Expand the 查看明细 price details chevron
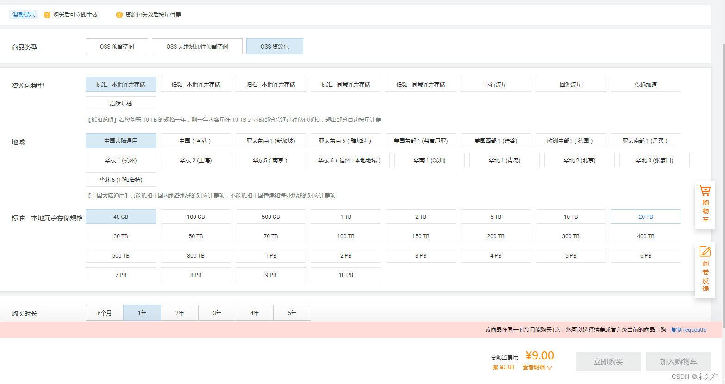The height and width of the screenshot is (384, 725). pyautogui.click(x=550, y=368)
